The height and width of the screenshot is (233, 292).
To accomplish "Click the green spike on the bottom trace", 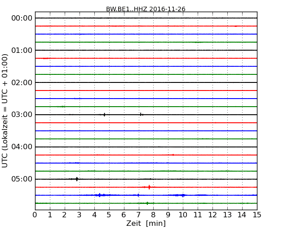I will point(147,203).
